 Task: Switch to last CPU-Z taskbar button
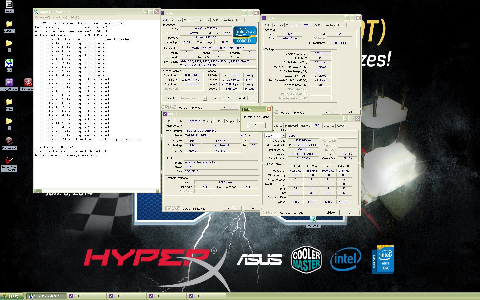pyautogui.click(x=206, y=296)
